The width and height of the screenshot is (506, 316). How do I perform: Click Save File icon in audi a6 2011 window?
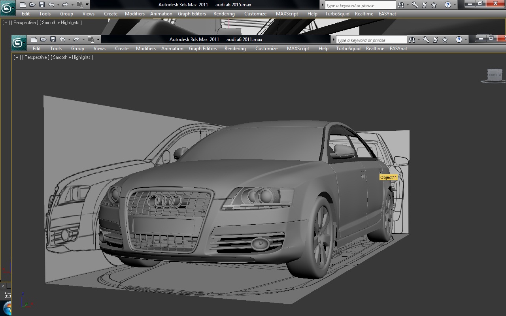[x=53, y=39]
